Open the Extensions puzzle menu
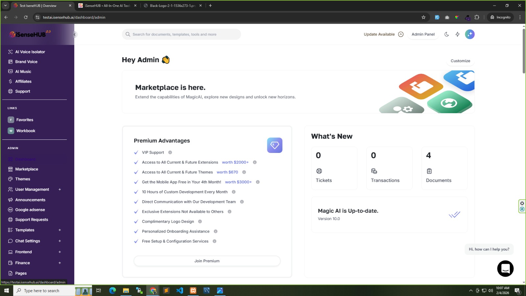The height and width of the screenshot is (296, 526). (x=477, y=17)
